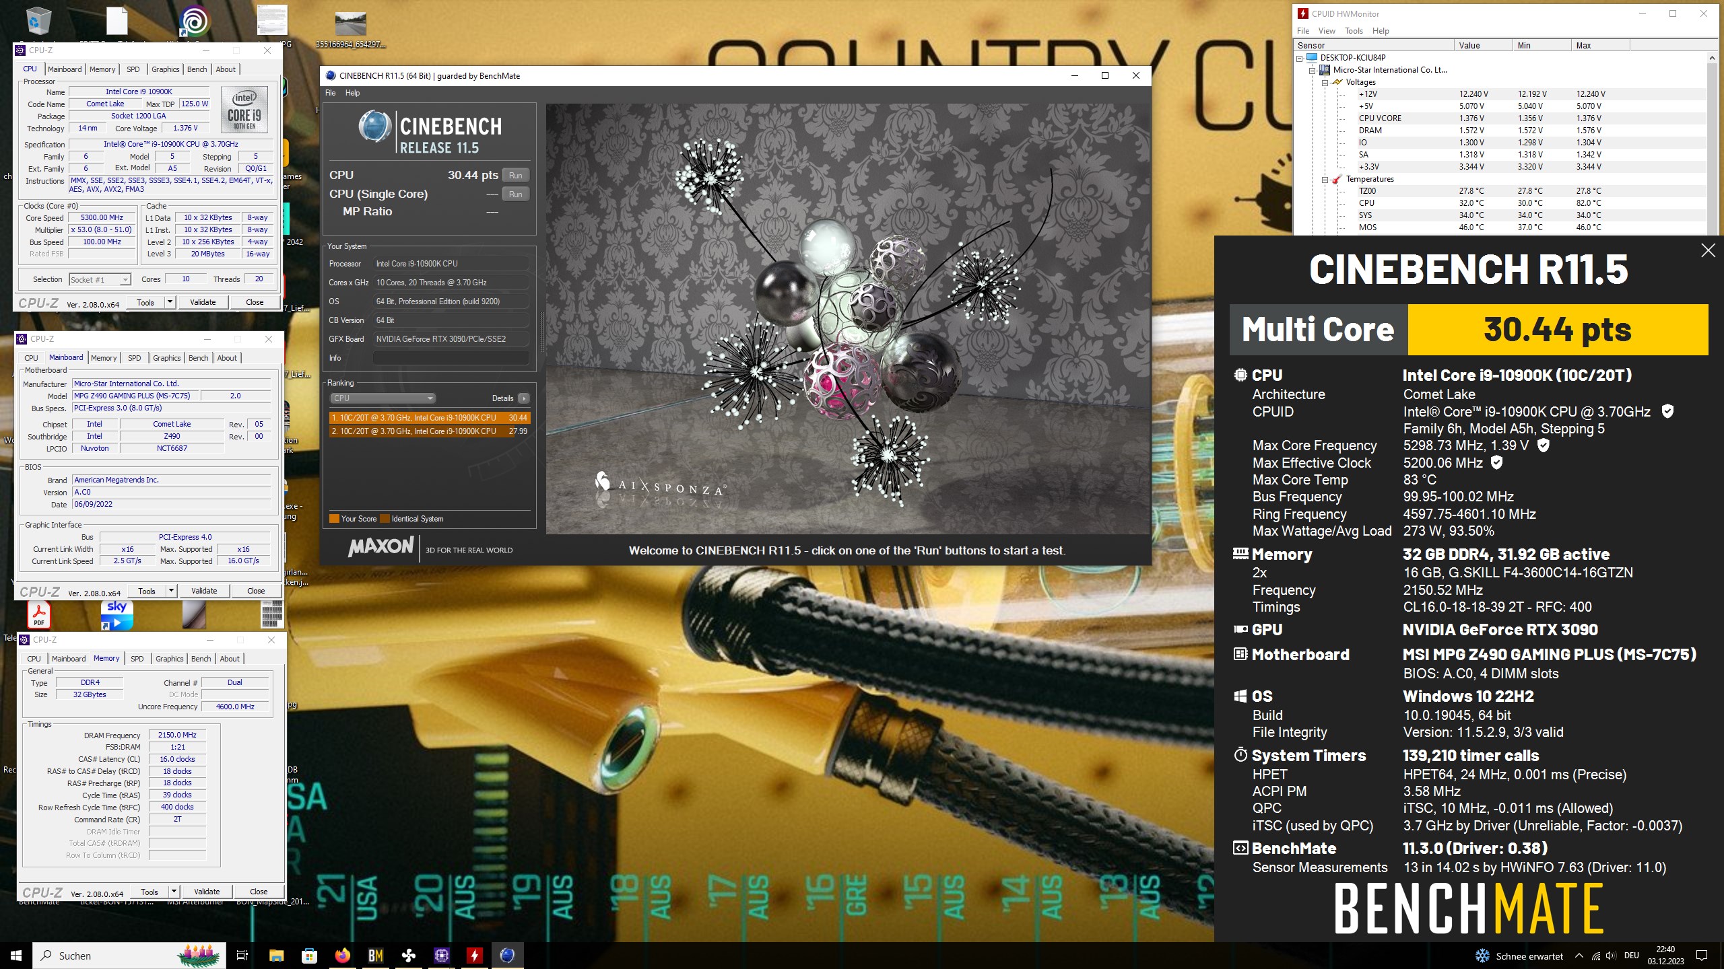Click the Cinebench globe logo
This screenshot has width=1724, height=969.
tap(374, 127)
